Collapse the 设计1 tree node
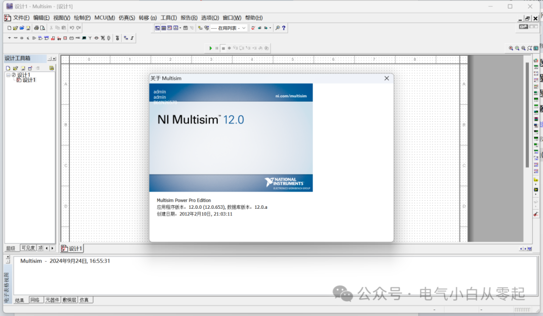The width and height of the screenshot is (543, 316). [x=9, y=75]
